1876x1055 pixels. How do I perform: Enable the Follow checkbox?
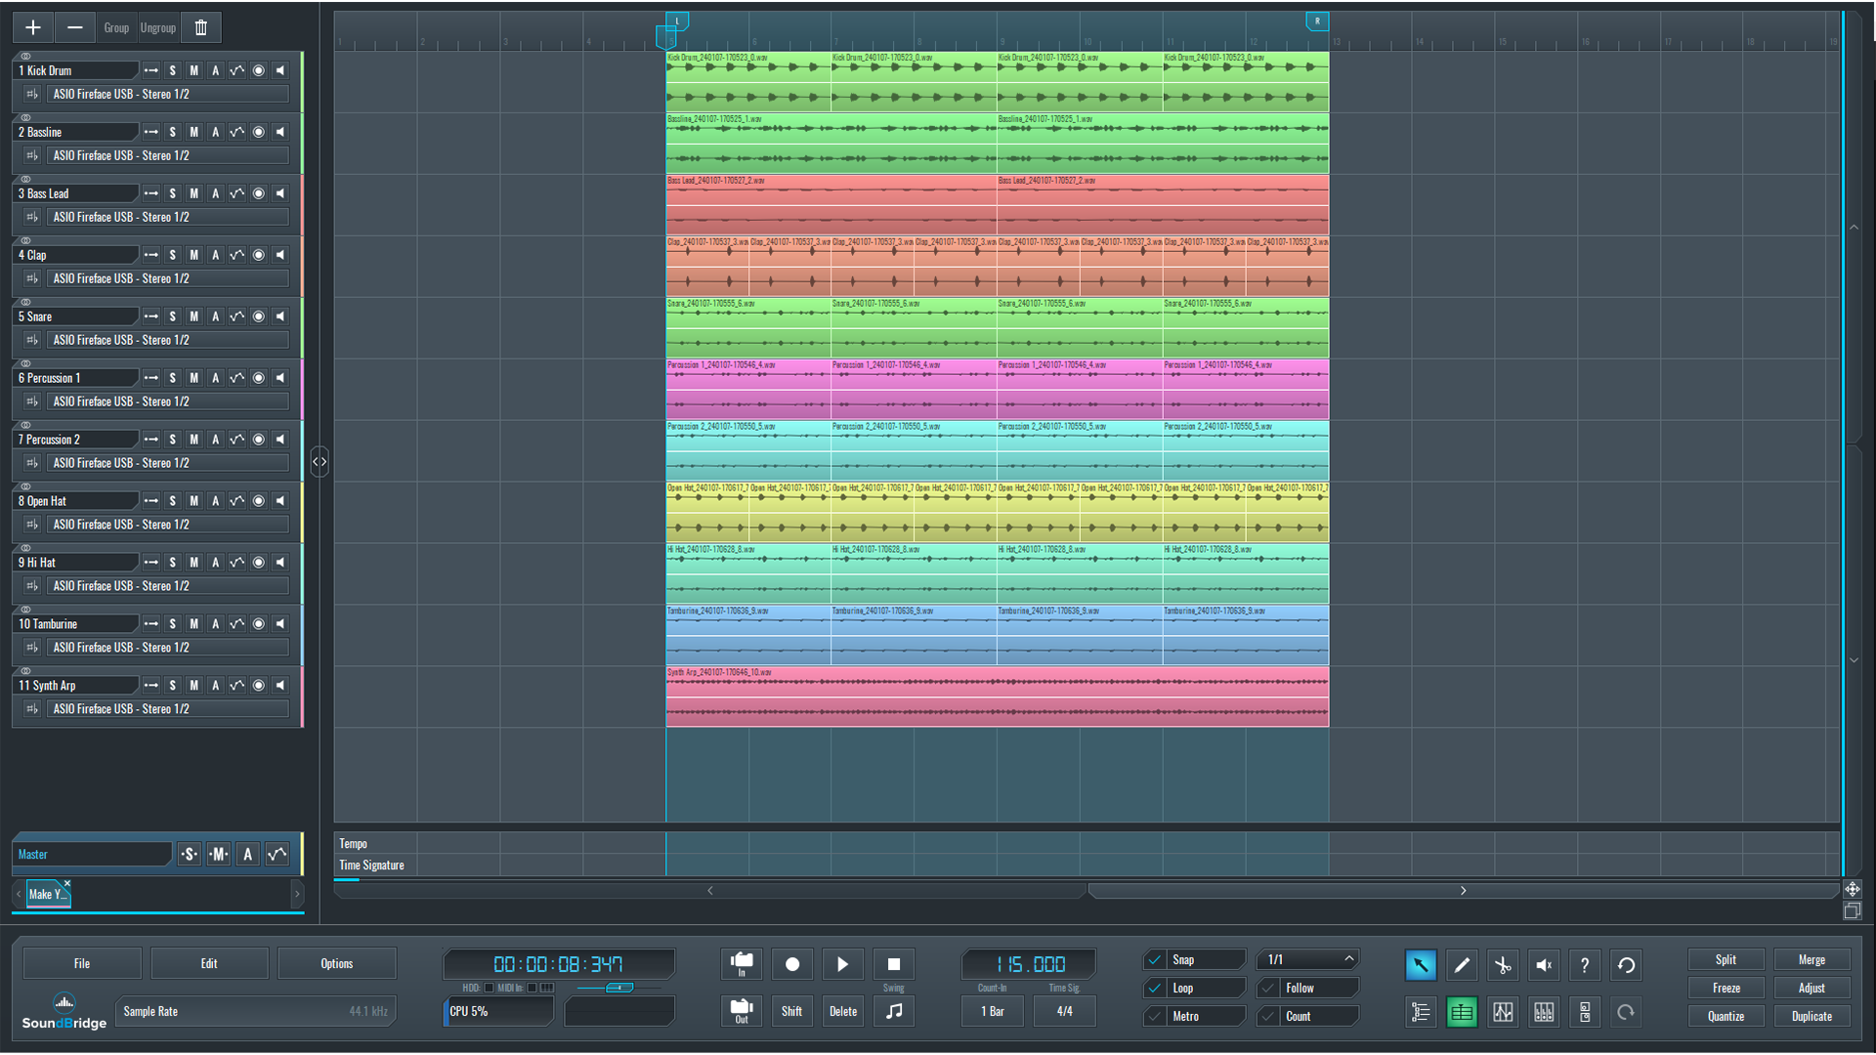tap(1269, 988)
